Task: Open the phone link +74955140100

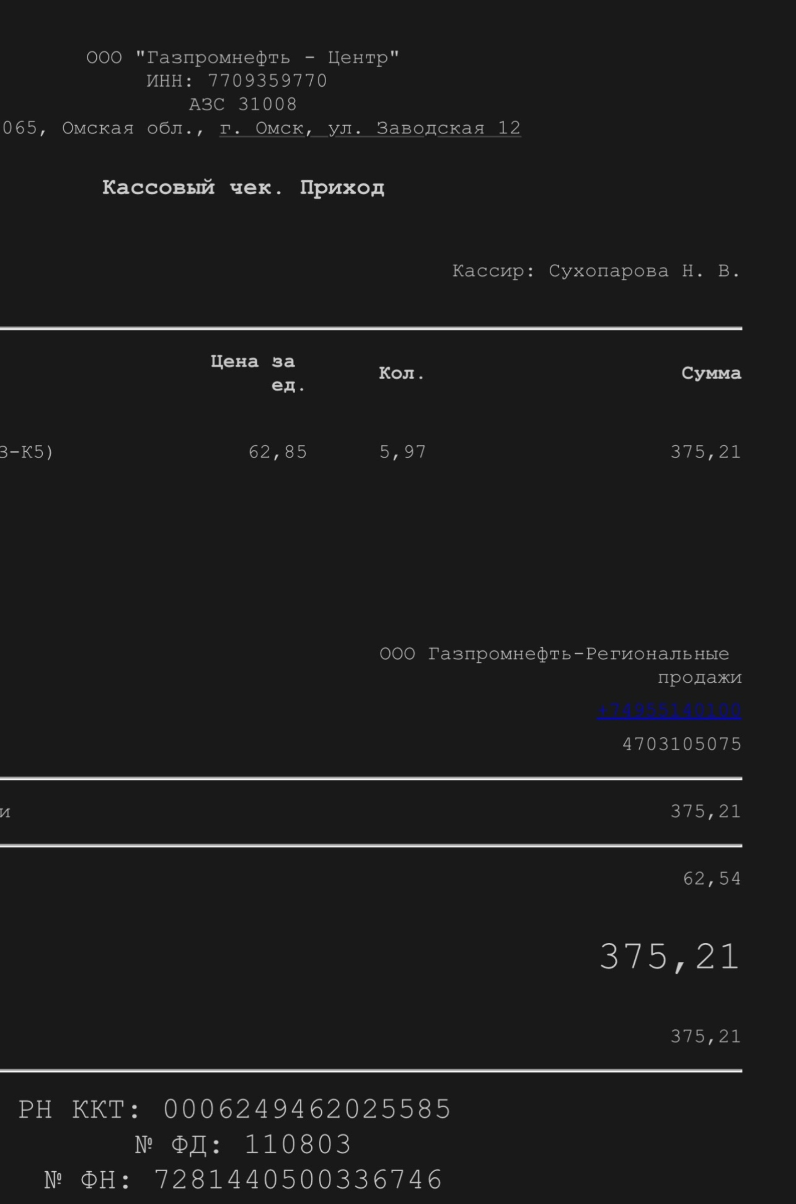Action: click(669, 711)
